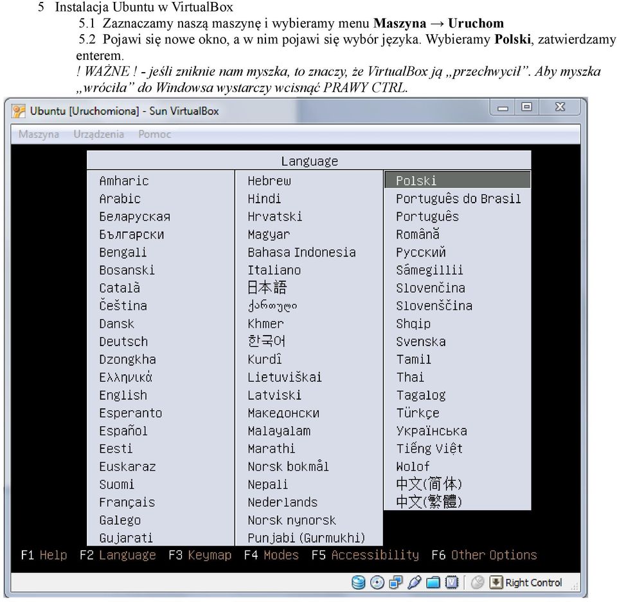Viewport: 617px width, 602px height.
Task: Select Svenska in language list
Action: 421,342
